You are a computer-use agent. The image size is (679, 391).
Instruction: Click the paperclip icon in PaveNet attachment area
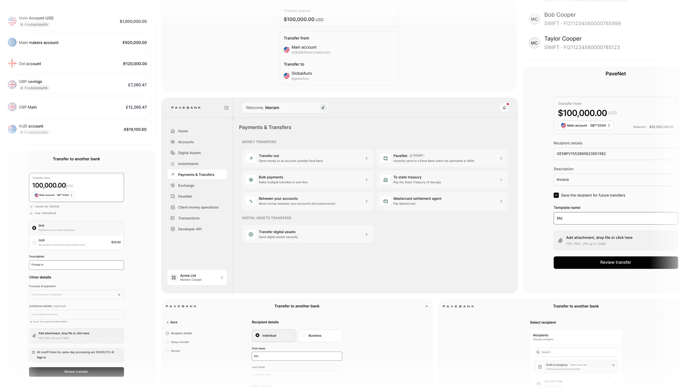pos(560,240)
